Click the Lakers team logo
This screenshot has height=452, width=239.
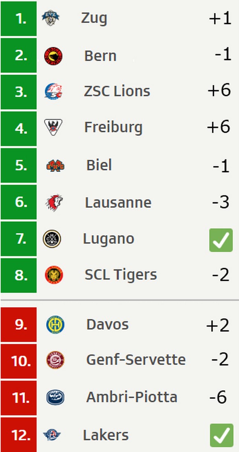point(52,435)
